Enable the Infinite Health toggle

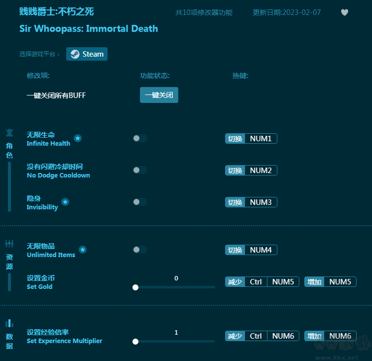click(x=140, y=138)
